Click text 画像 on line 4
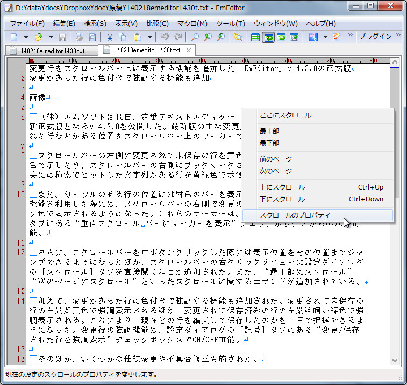Viewport: 407px width, 385px height. (x=38, y=97)
